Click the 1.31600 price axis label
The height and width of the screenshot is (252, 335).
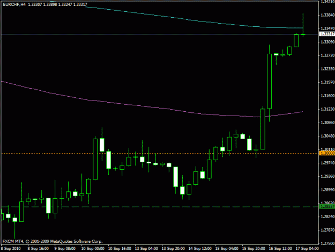327,96
